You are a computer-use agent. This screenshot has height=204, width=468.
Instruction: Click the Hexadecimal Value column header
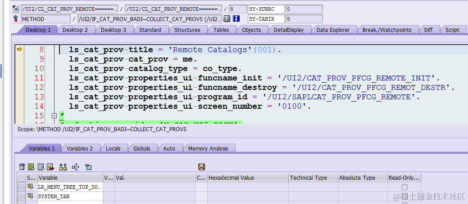tap(248, 178)
